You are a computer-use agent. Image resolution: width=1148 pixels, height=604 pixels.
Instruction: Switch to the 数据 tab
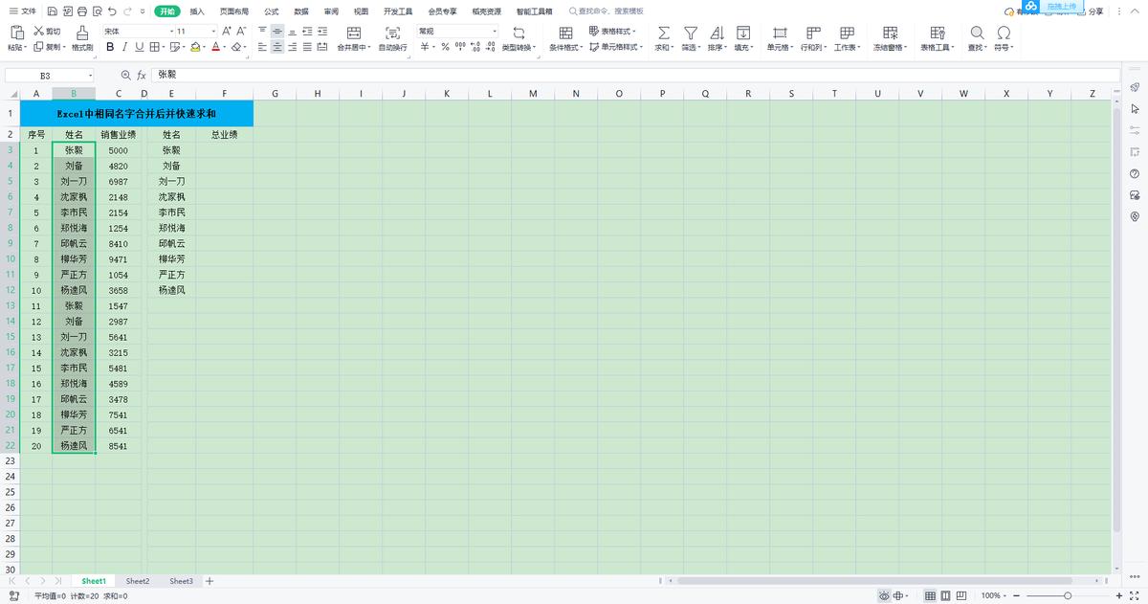[301, 11]
